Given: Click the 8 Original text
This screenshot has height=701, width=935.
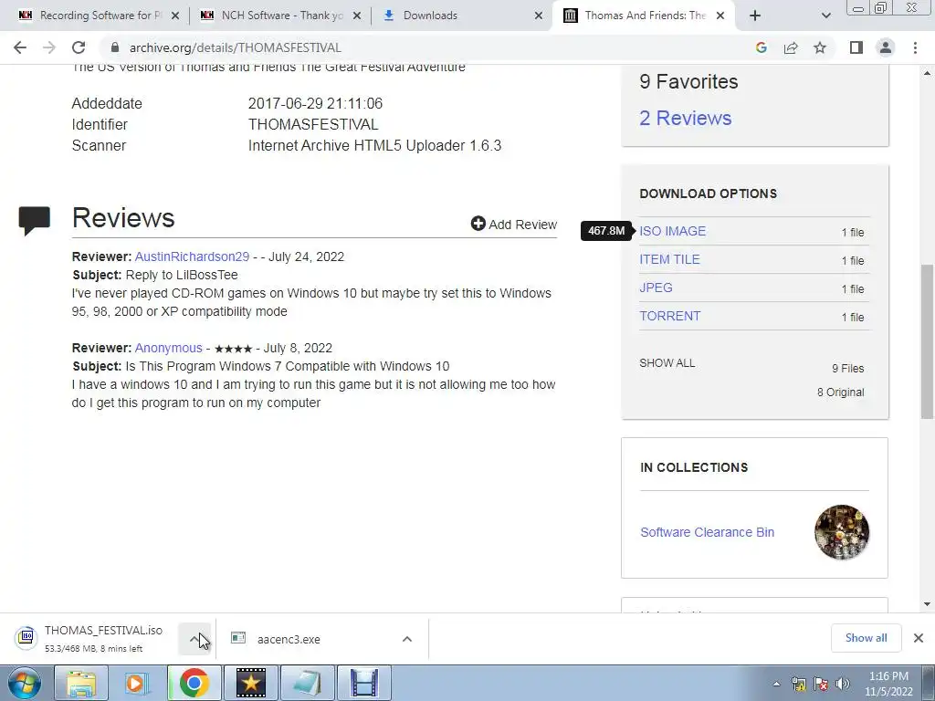Looking at the screenshot, I should coord(840,392).
